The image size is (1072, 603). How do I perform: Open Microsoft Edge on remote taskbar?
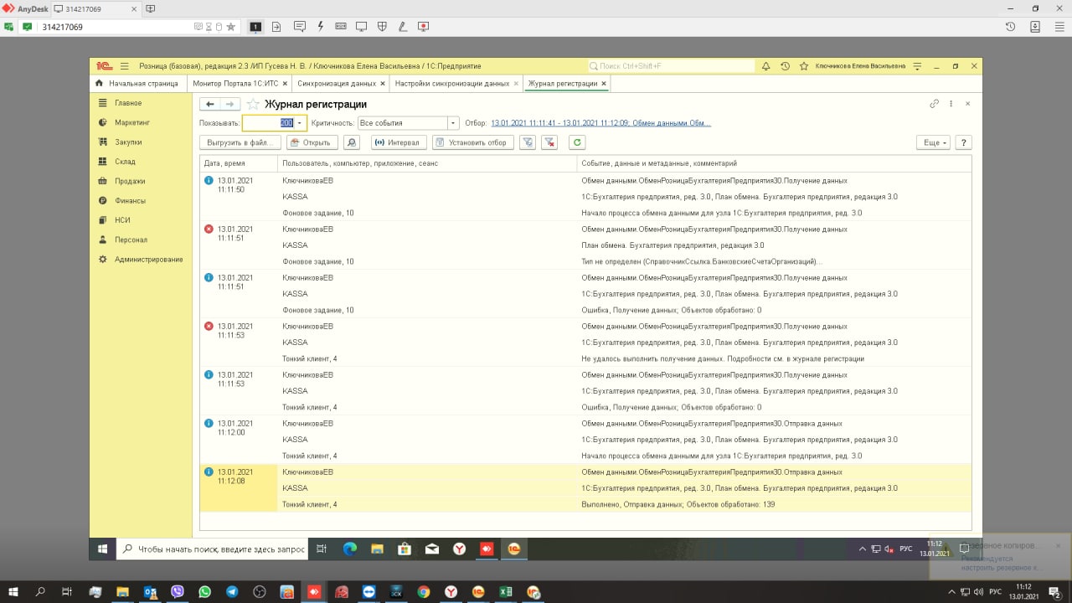350,549
